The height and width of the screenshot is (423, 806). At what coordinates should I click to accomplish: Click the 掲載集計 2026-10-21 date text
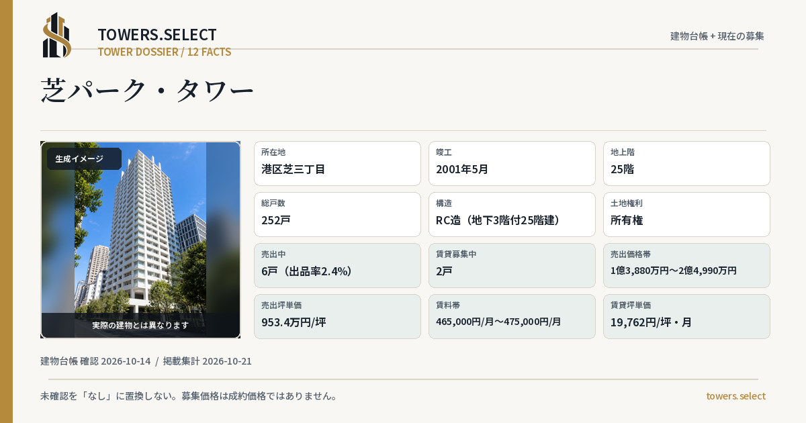pos(208,361)
